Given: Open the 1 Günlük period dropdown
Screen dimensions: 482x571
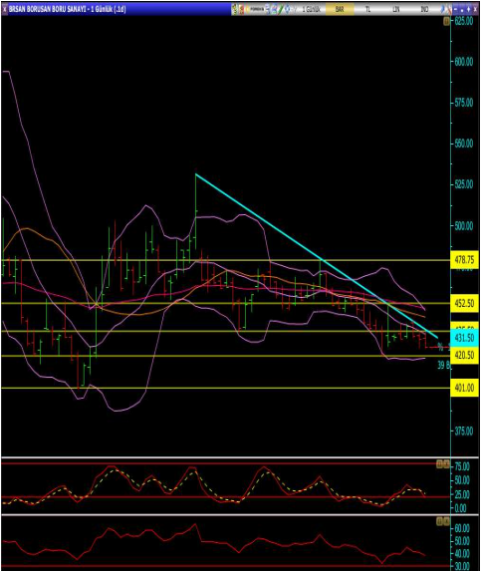Looking at the screenshot, I should pyautogui.click(x=312, y=9).
